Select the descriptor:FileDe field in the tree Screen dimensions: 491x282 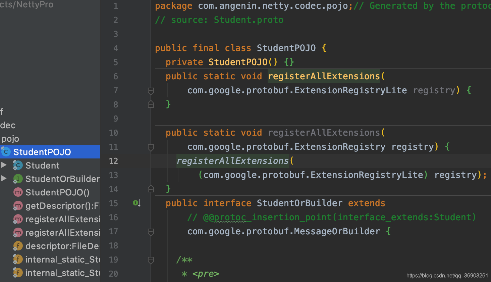tap(50, 246)
